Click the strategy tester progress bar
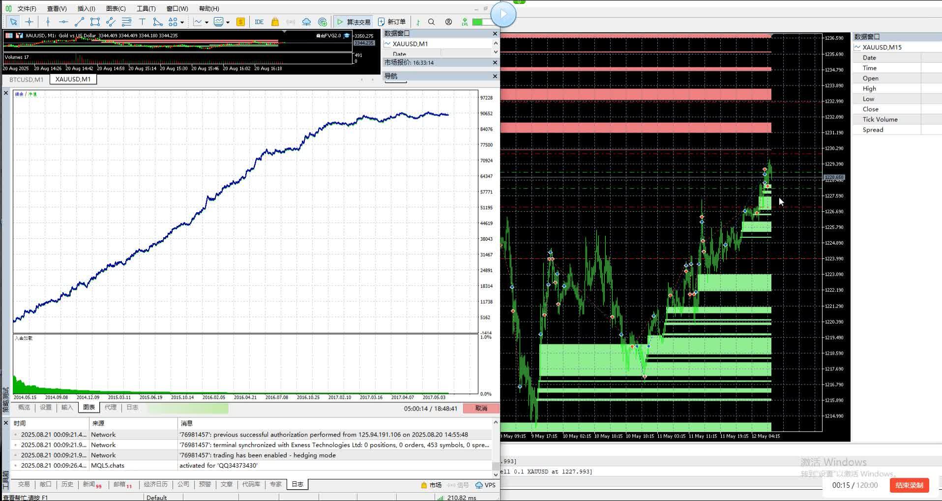This screenshot has height=501, width=942. point(187,408)
